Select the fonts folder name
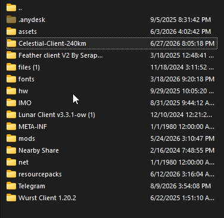The height and width of the screenshot is (218, 224). (x=26, y=79)
